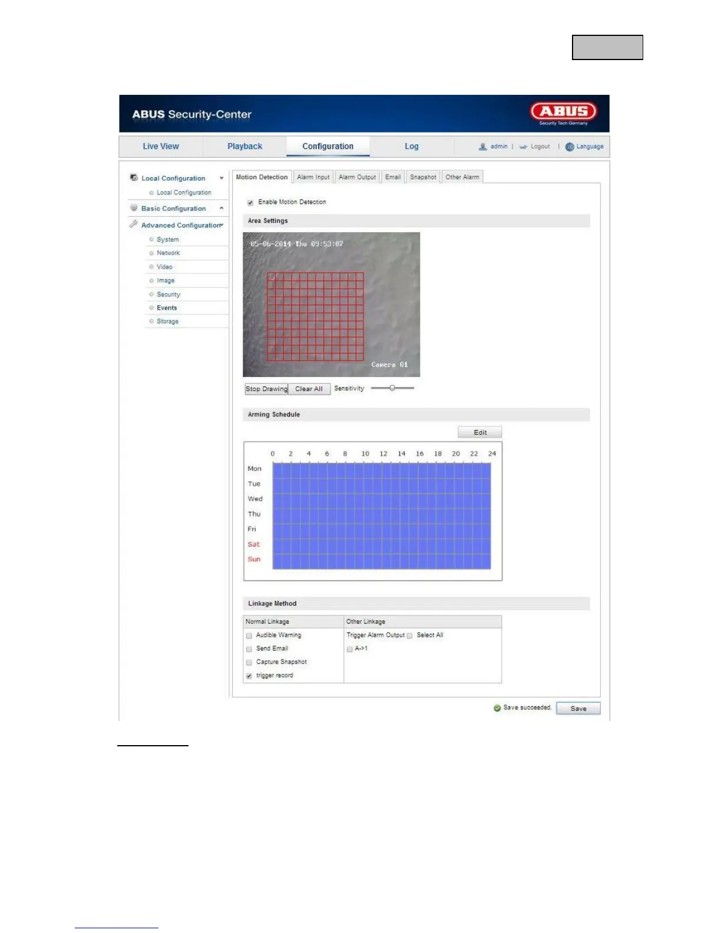Click the bullet icon beside Storage
Image resolution: width=721 pixels, height=933 pixels.
[x=151, y=322]
